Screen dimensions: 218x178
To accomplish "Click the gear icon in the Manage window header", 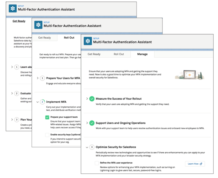I will (88, 41).
